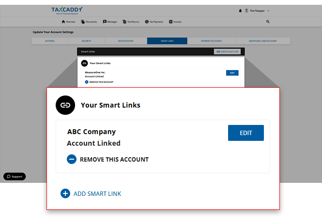Click the large blue minus remove icon
Viewport: 322px width, 219px height.
72,159
